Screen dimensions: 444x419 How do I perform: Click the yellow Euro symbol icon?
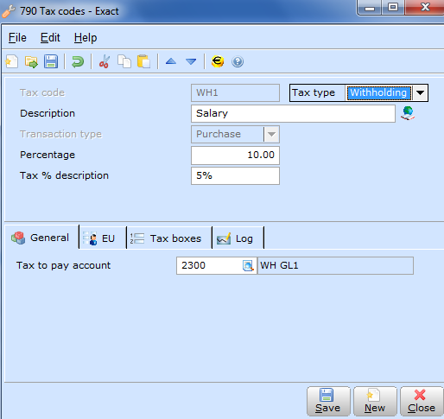tap(218, 61)
